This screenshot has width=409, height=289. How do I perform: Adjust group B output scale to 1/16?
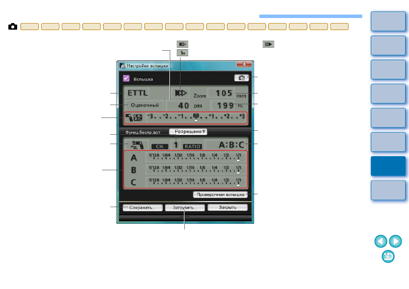[x=190, y=169]
